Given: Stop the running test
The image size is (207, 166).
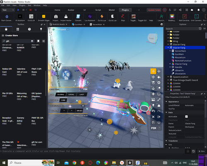Looking at the screenshot, I should (31, 10).
